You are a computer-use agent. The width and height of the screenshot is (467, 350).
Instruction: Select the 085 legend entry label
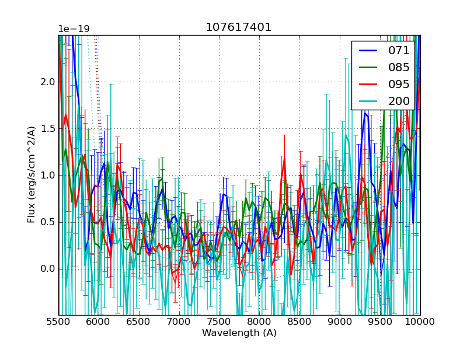pyautogui.click(x=399, y=67)
